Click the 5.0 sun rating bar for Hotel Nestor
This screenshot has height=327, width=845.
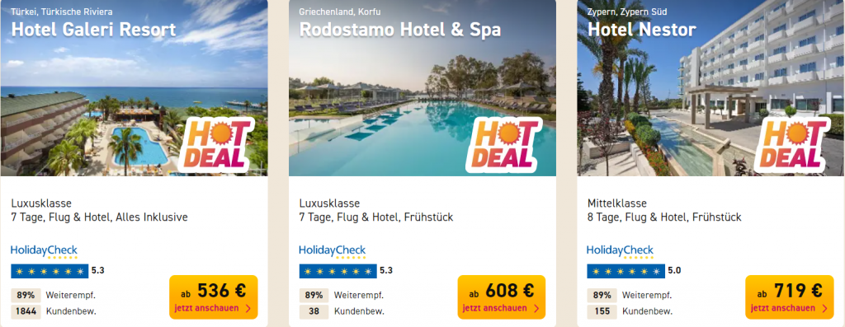625,271
